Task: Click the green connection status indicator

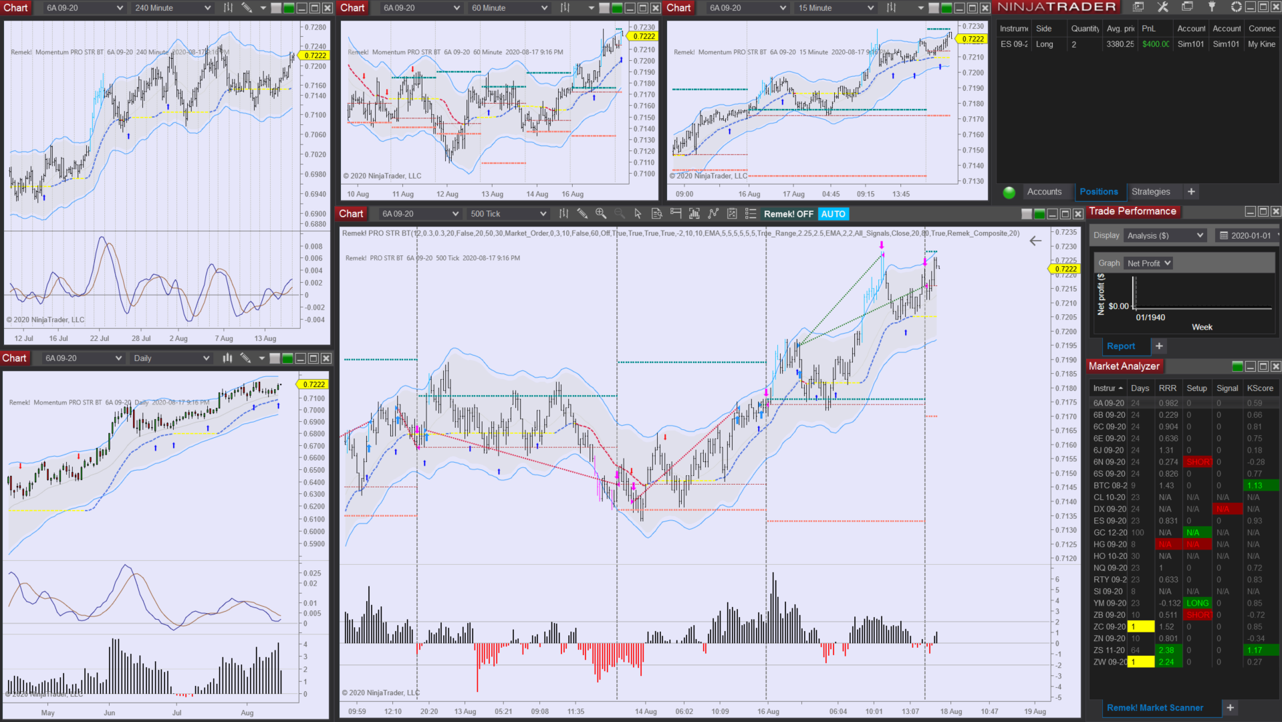Action: (1009, 193)
